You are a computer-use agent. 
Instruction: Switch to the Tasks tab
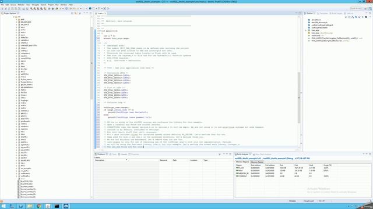[114, 154]
